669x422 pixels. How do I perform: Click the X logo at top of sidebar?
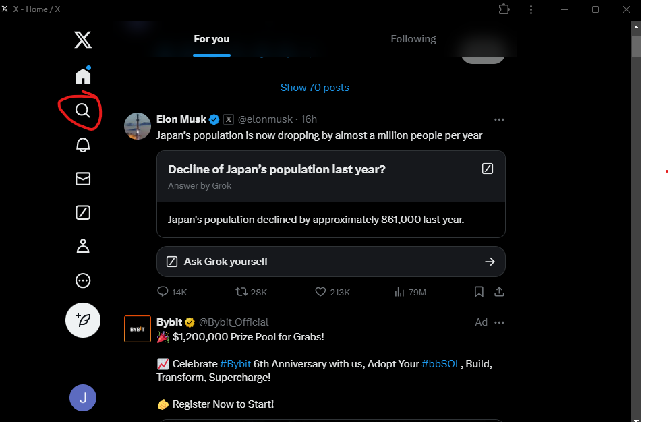(83, 40)
